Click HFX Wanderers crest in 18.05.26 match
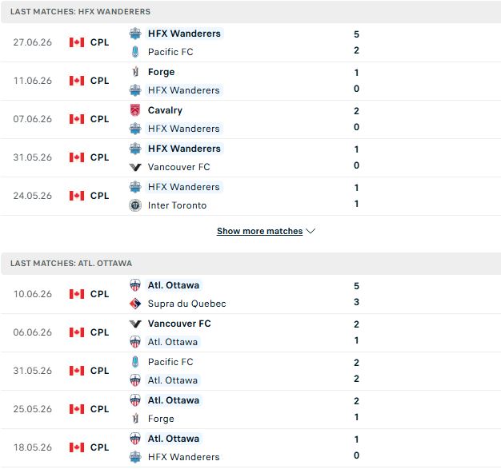This screenshot has height=469, width=501. click(x=135, y=457)
